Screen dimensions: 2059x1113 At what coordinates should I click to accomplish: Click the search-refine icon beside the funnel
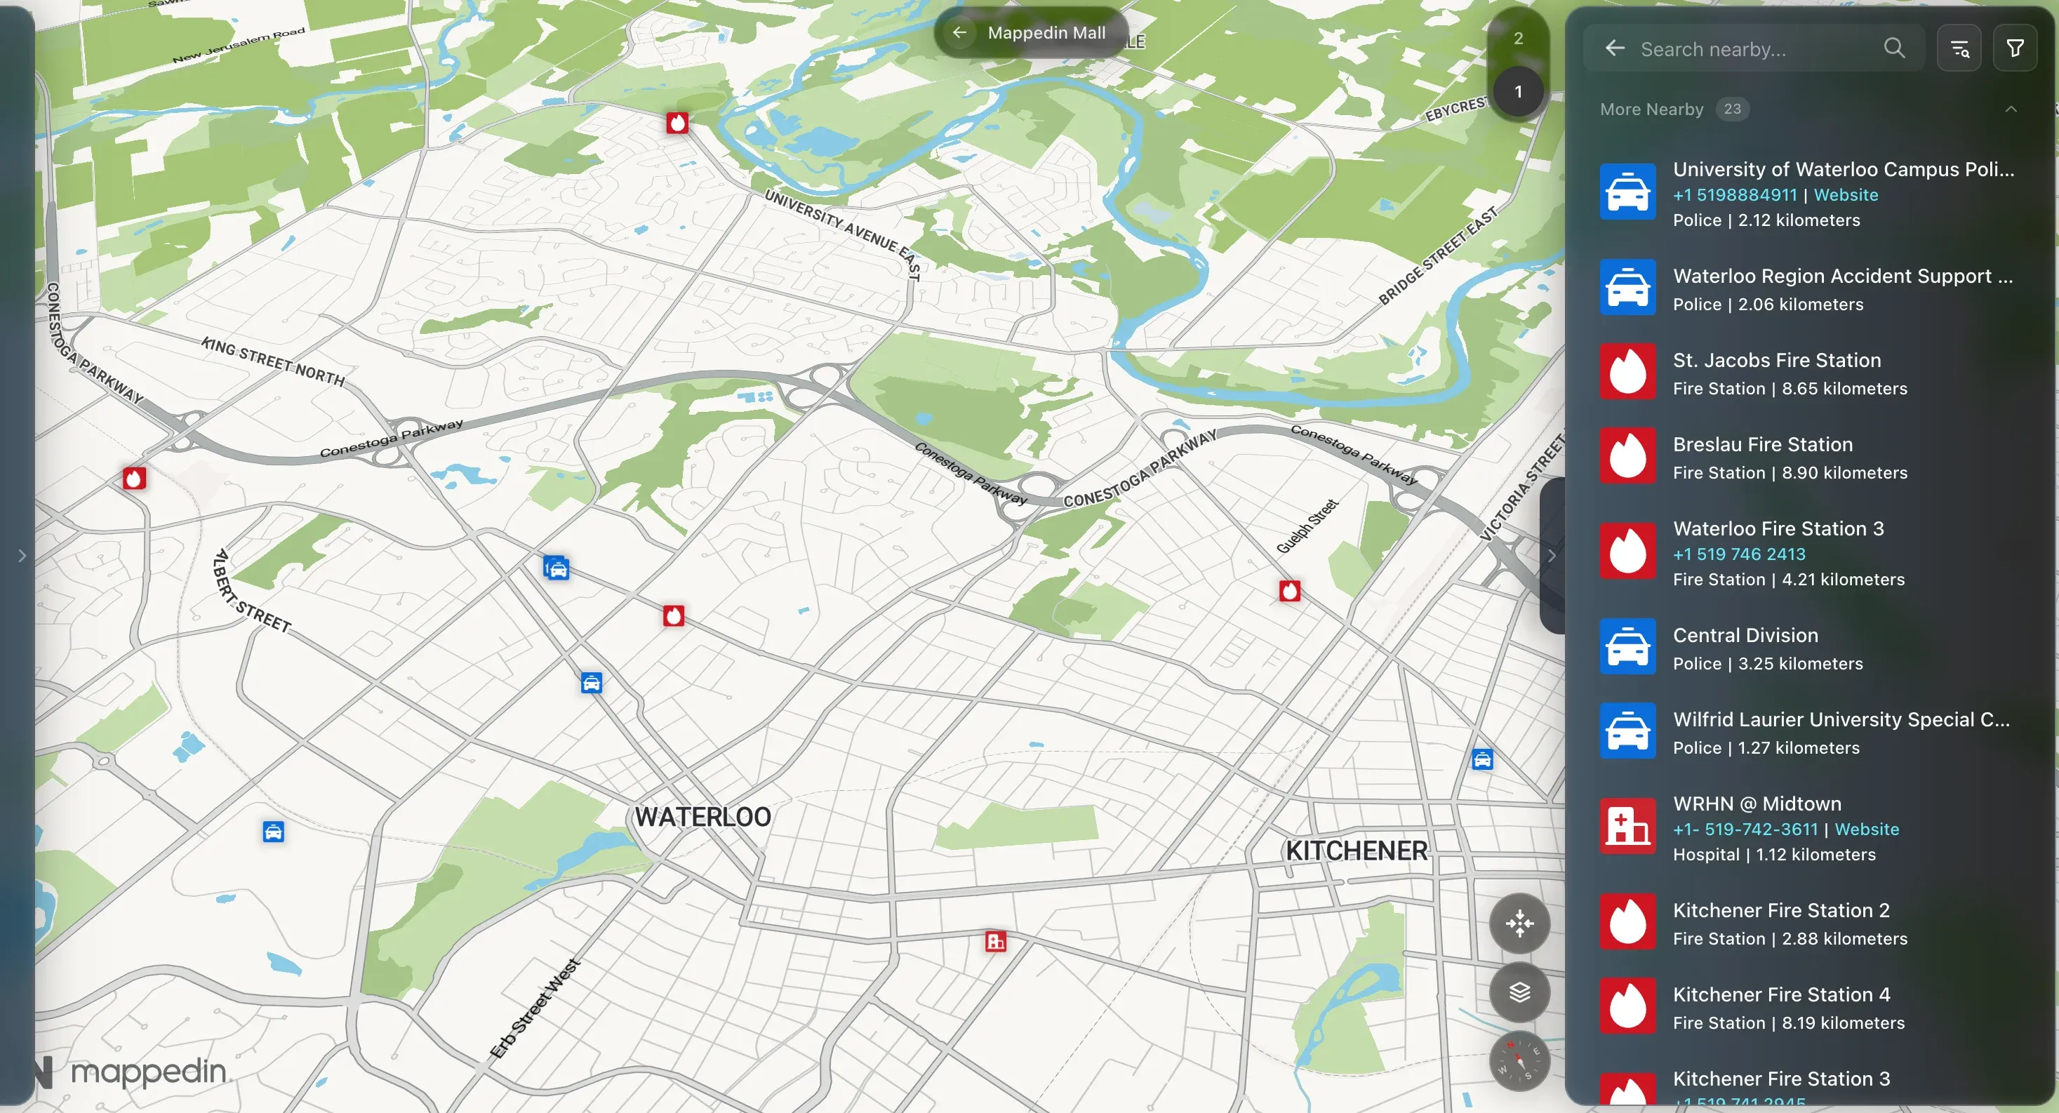(1959, 47)
